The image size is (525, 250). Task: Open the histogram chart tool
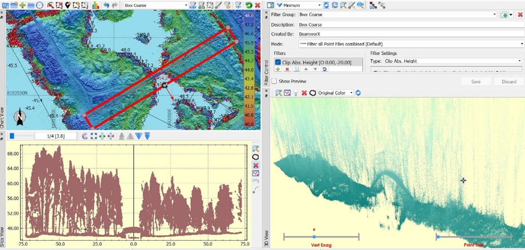[95, 5]
